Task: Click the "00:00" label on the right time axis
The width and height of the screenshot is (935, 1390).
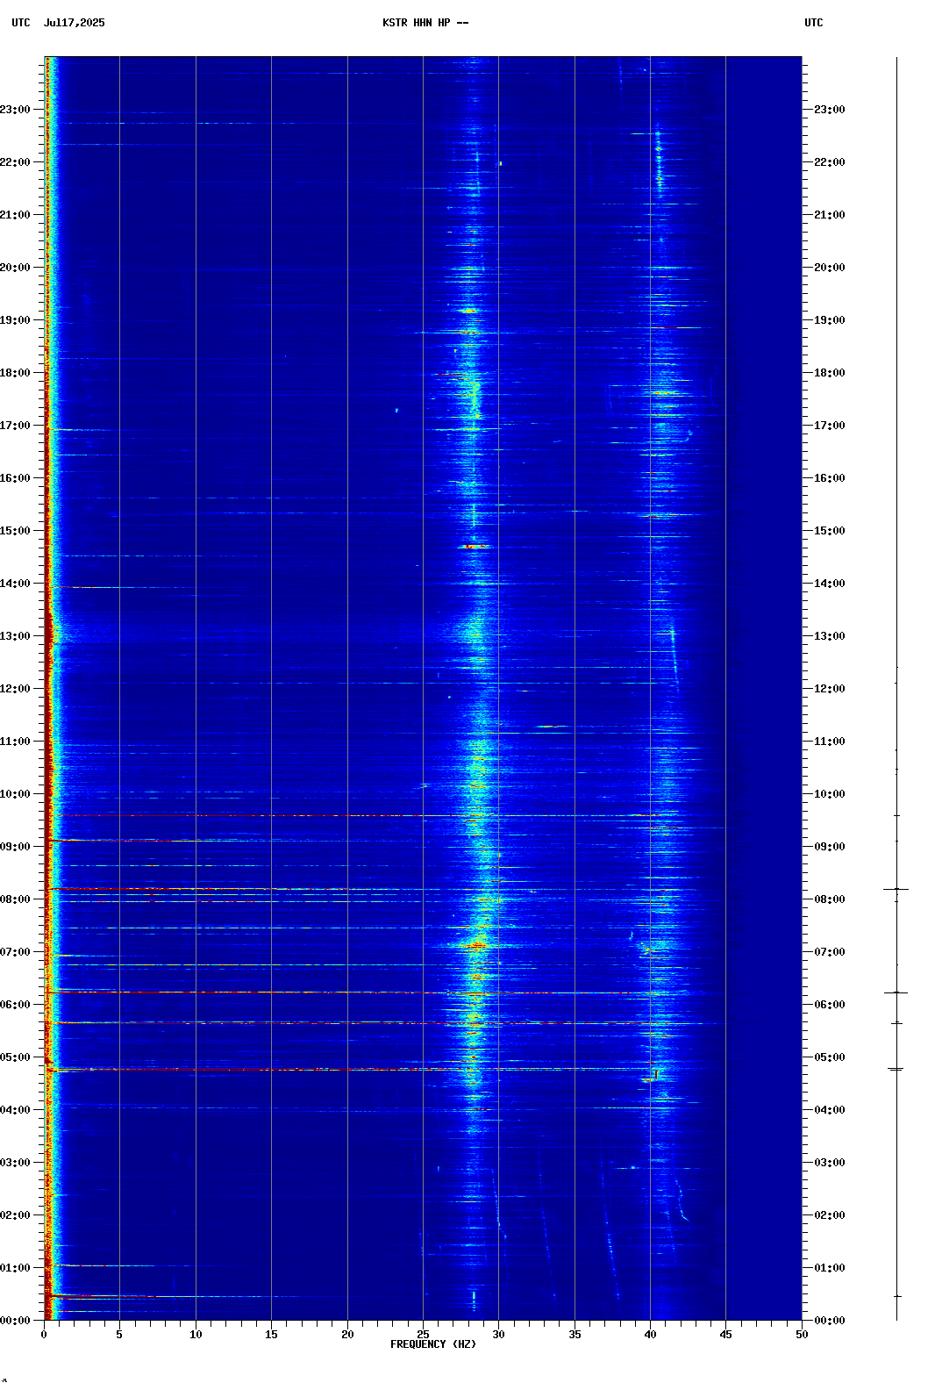Action: click(x=830, y=1321)
